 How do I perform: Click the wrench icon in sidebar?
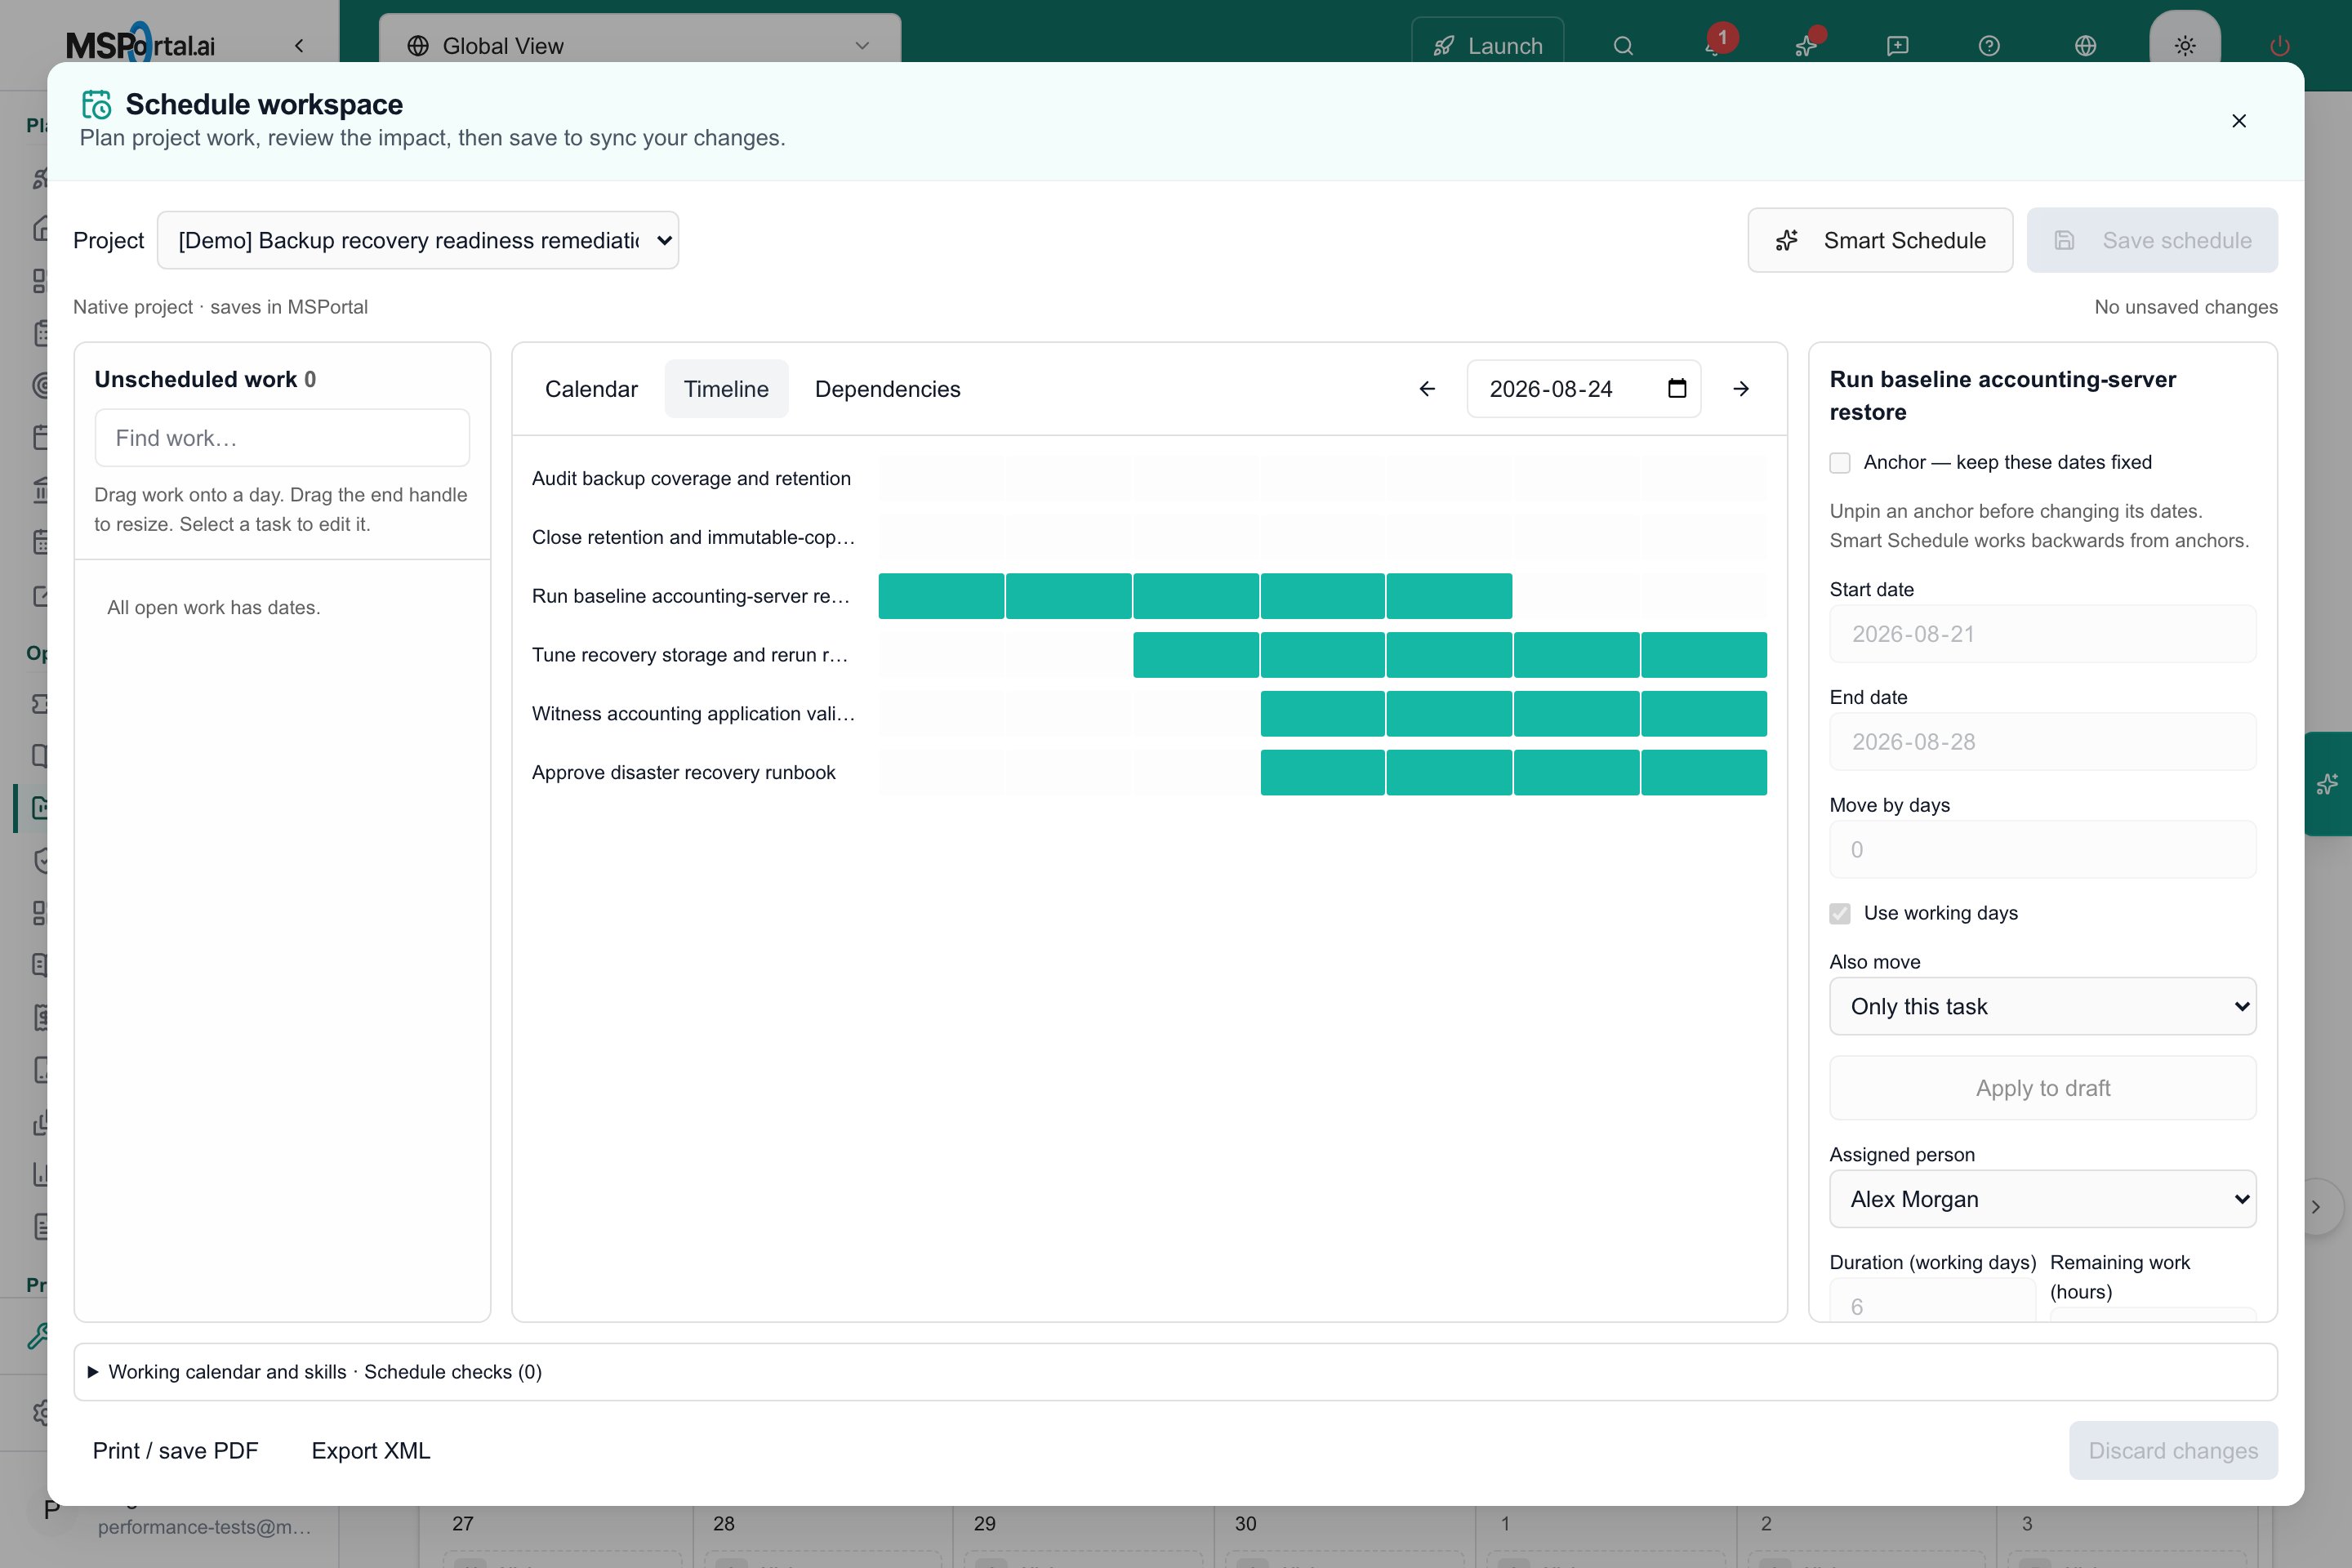pyautogui.click(x=38, y=1336)
